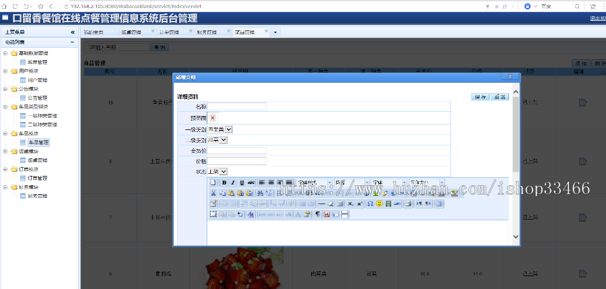Show paragraph marks with pilcrow icon
The image size is (606, 289).
pyautogui.click(x=318, y=214)
